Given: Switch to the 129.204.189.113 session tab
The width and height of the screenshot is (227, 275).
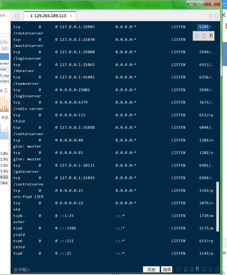Looking at the screenshot, I should point(48,16).
